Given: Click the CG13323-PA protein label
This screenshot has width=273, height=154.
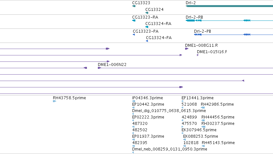Looking at the screenshot, I should pyautogui.click(x=146, y=31).
